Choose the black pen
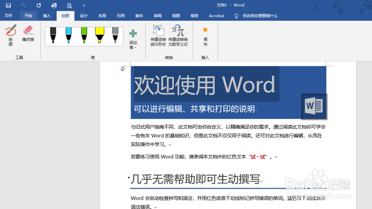Image resolution: width=372 pixels, height=209 pixels. 53,35
